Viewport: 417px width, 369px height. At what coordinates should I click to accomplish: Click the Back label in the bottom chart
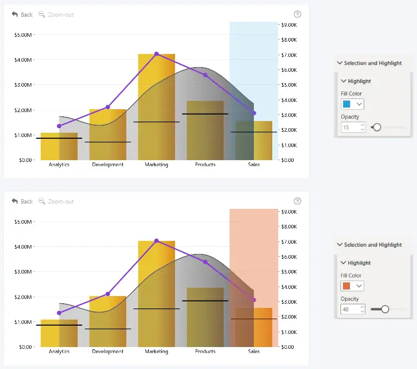tap(27, 202)
